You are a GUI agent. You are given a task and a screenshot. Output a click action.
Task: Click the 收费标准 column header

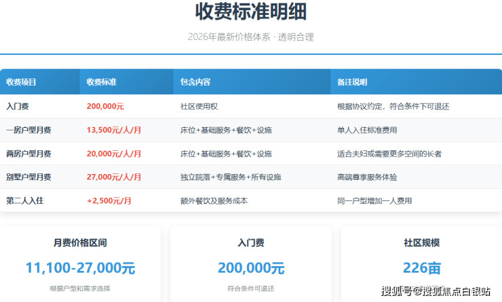(x=102, y=82)
